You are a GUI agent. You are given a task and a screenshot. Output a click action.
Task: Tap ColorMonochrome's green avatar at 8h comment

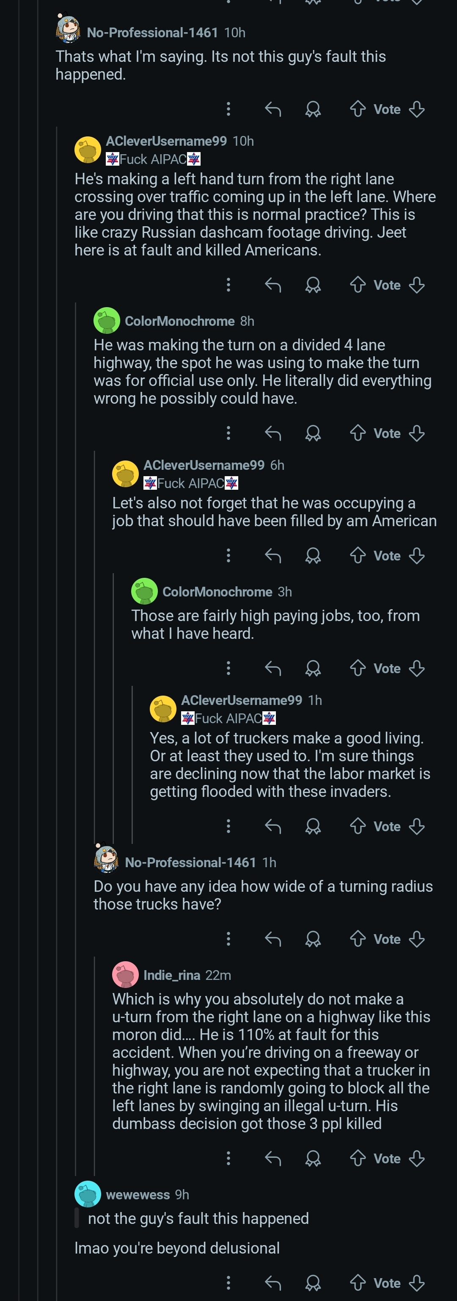pos(107,321)
